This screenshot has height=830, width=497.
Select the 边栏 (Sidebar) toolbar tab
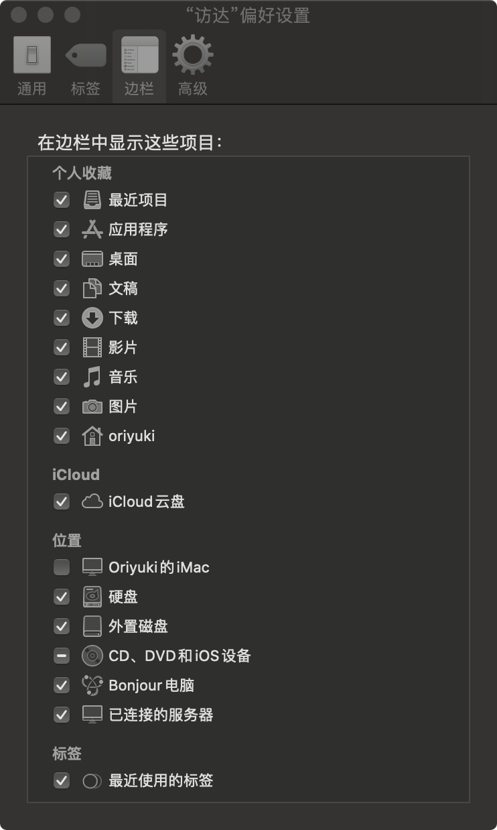[x=139, y=67]
